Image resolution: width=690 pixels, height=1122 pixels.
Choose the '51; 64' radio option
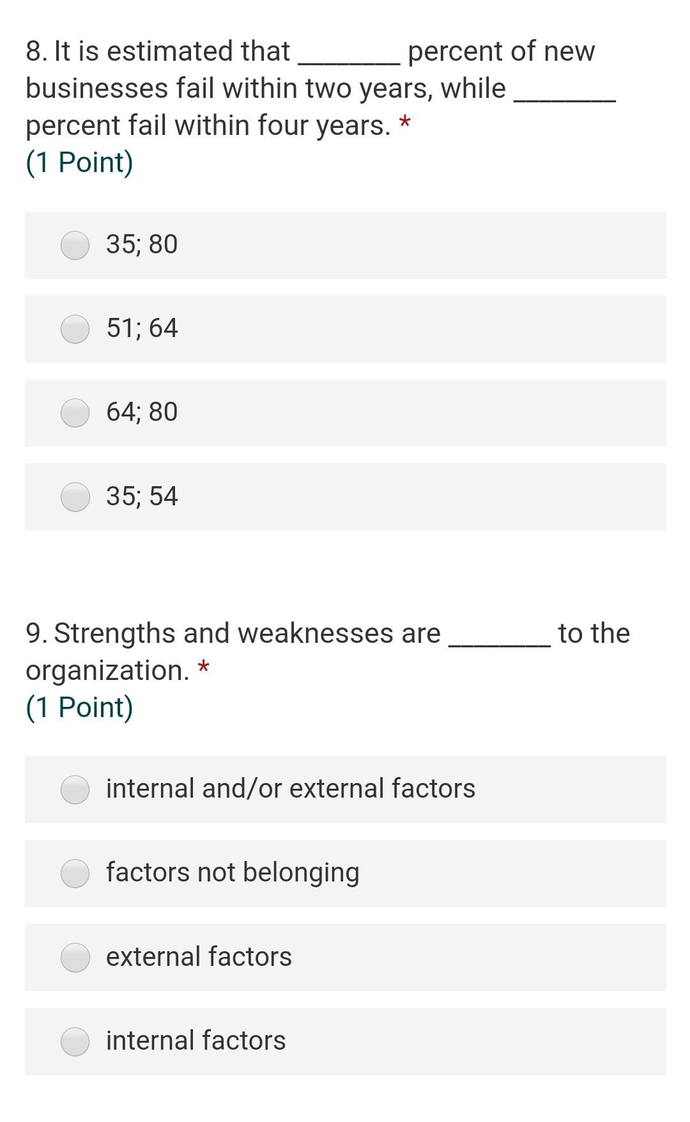tap(75, 329)
